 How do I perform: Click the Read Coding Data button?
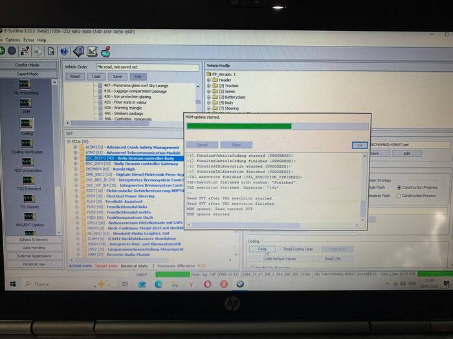point(298,249)
